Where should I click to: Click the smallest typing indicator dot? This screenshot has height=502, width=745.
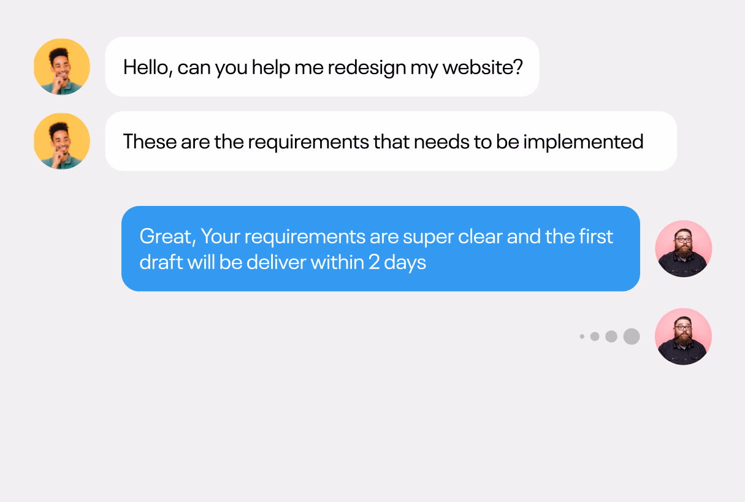point(582,337)
